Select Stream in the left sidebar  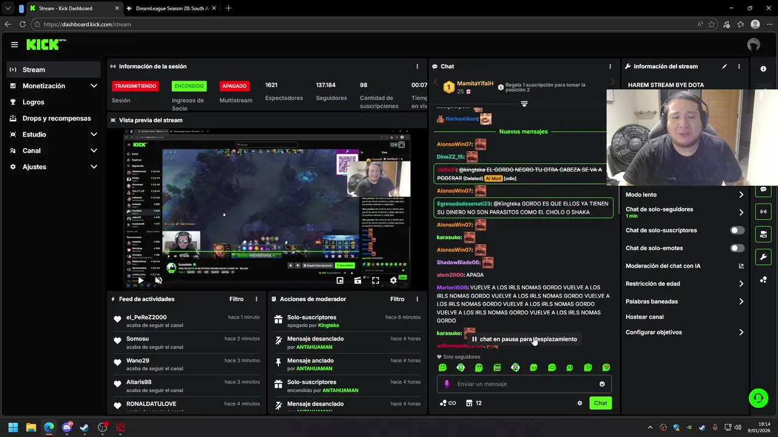[53, 70]
